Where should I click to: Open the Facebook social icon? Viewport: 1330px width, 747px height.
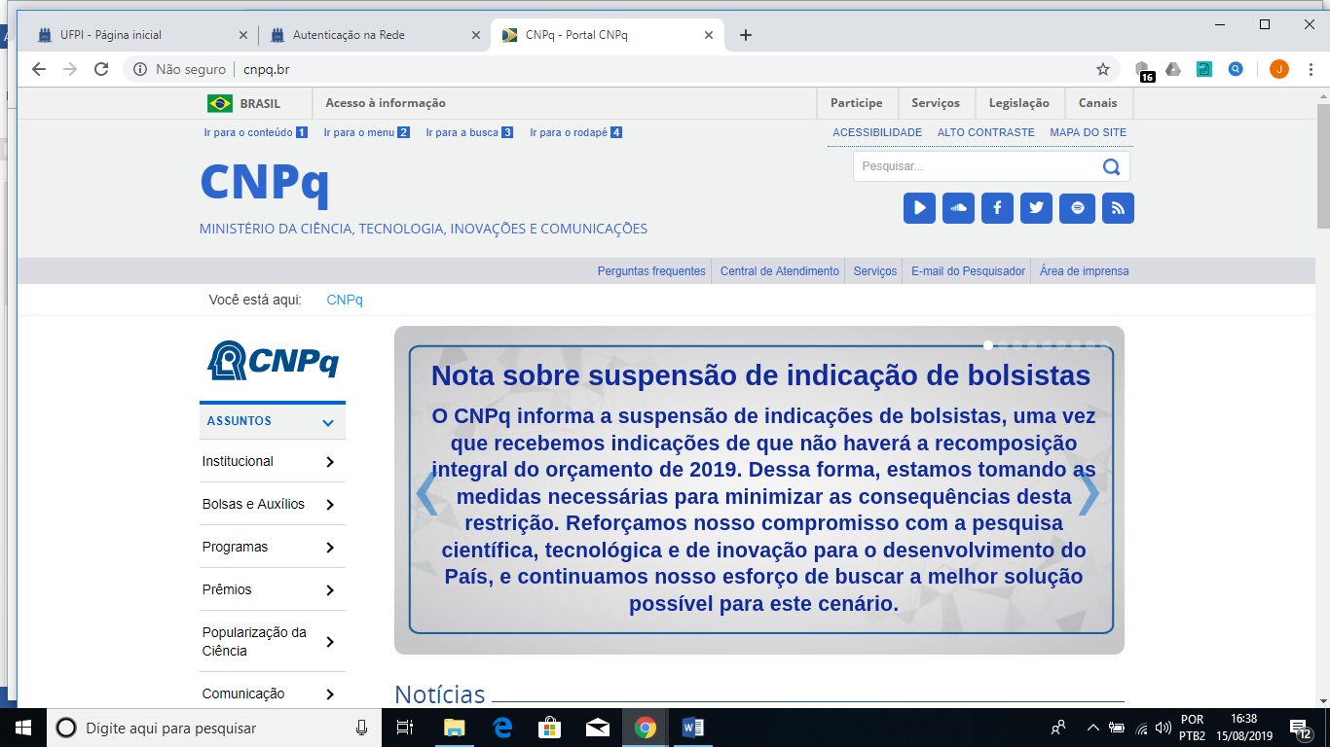tap(997, 208)
